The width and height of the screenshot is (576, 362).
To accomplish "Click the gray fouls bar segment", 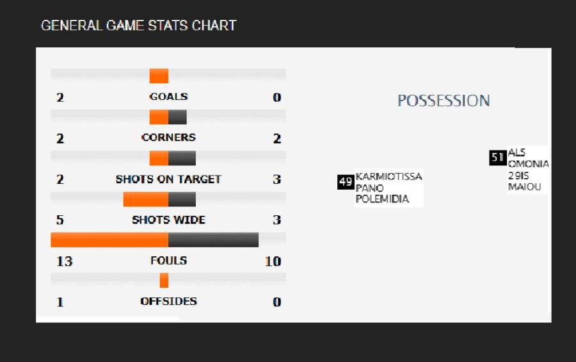I will tap(213, 240).
